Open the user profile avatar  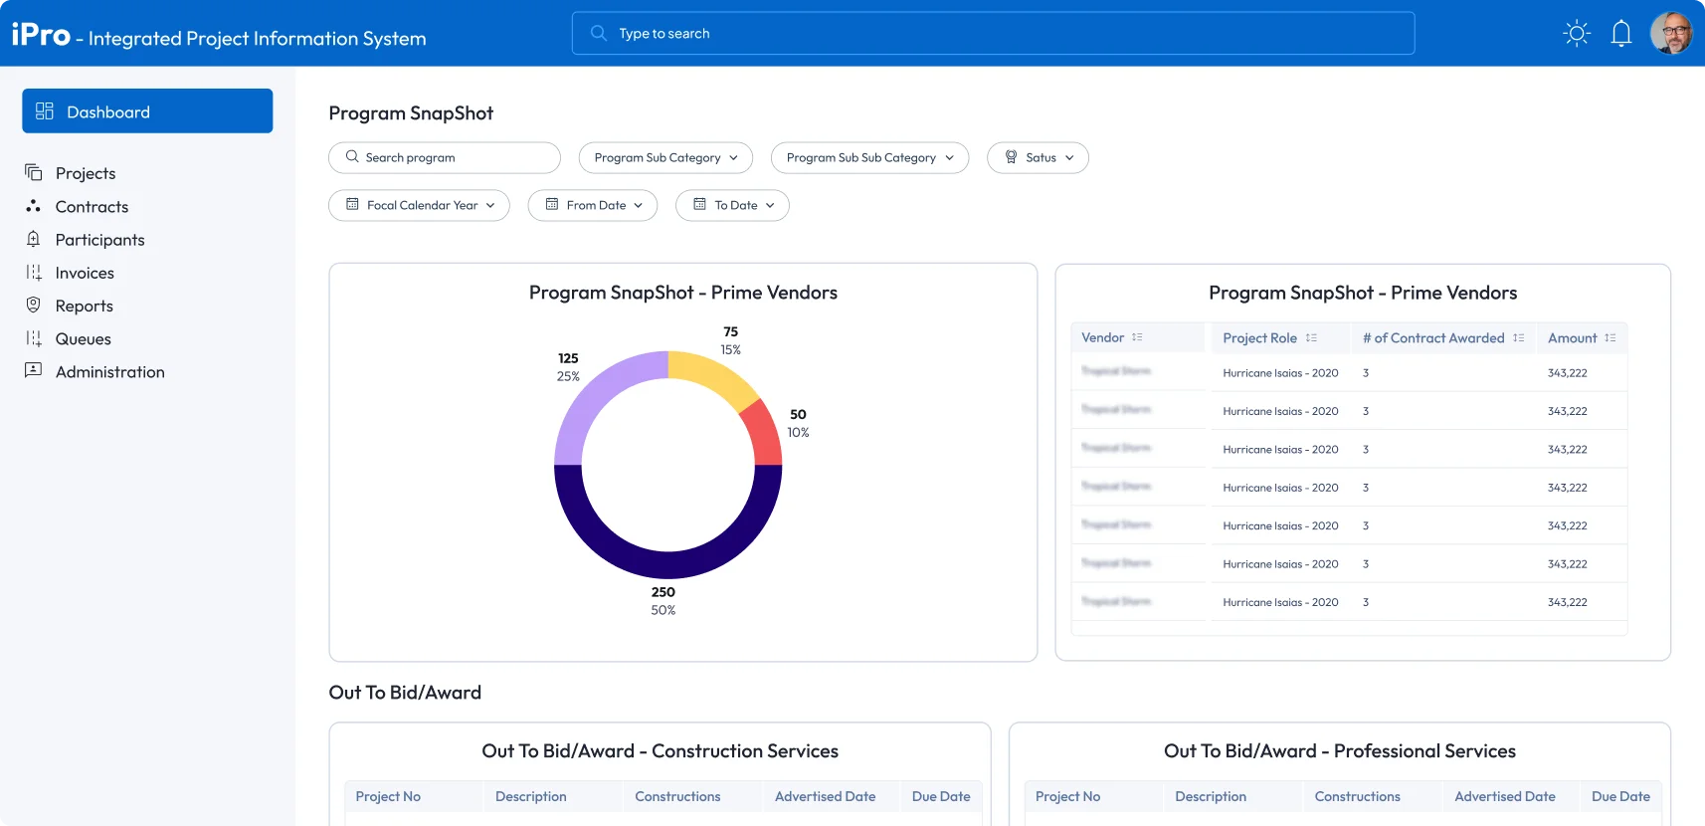click(1671, 34)
